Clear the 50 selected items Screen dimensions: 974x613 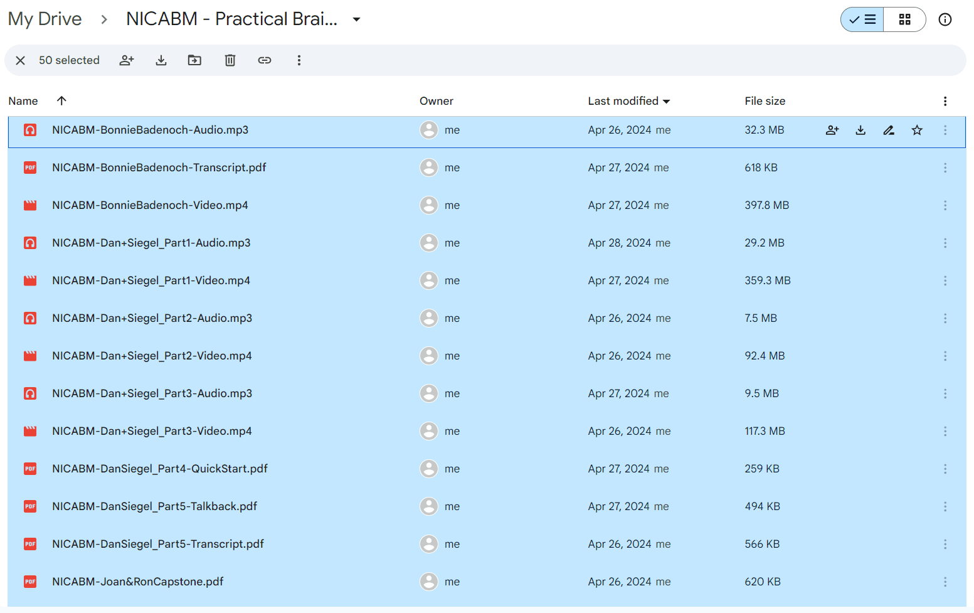pyautogui.click(x=20, y=60)
